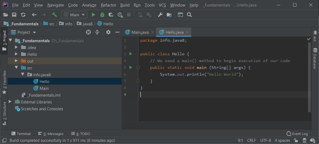The width and height of the screenshot is (319, 144).
Task: Open Project view mode dropdown
Action: pyautogui.click(x=23, y=32)
